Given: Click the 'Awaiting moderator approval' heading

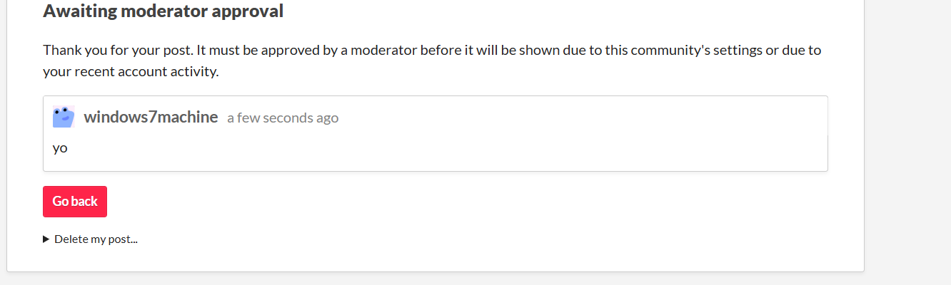Looking at the screenshot, I should click(163, 11).
